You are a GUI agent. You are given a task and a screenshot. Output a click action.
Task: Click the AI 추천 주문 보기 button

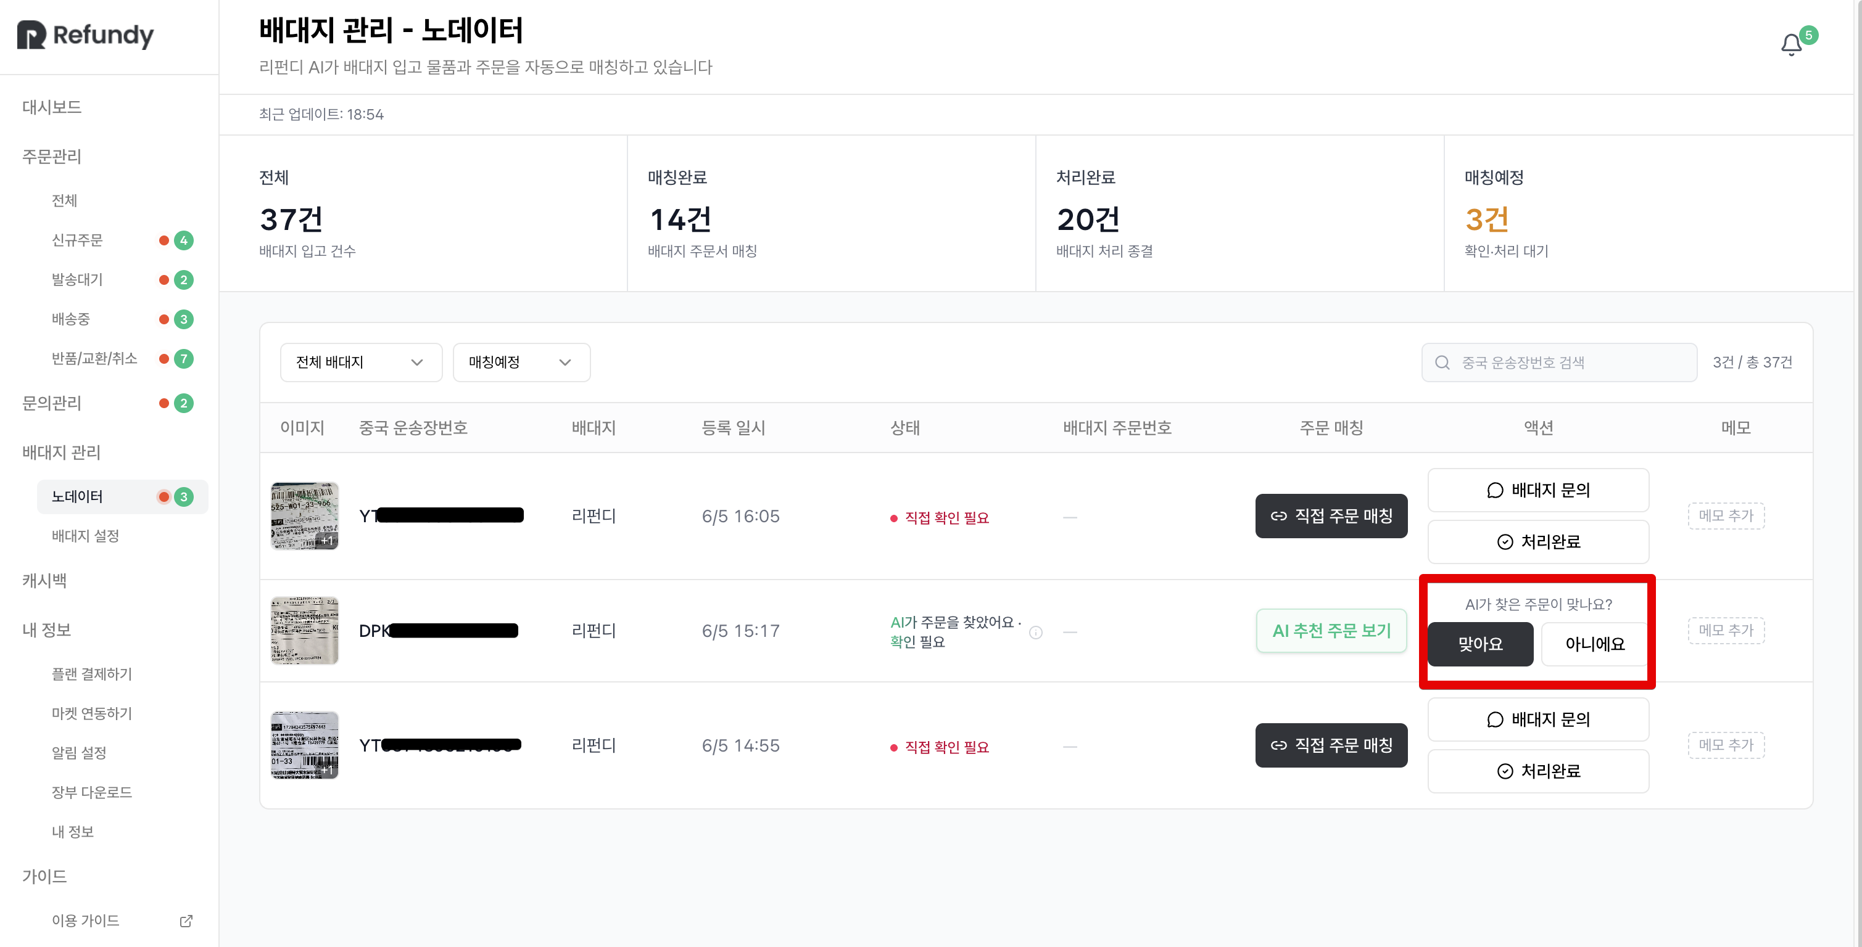(1331, 631)
